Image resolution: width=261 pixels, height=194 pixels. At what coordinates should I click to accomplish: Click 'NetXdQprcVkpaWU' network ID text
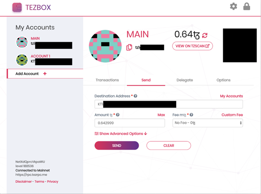pyautogui.click(x=30, y=162)
